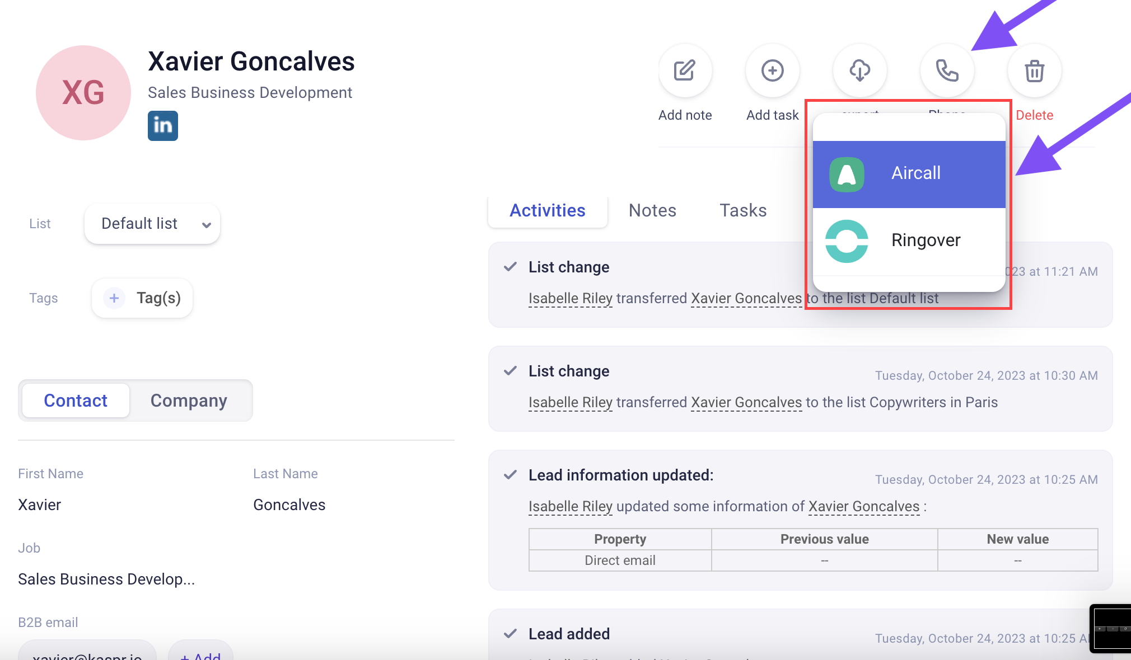1131x660 pixels.
Task: Select Ringover in the phone dropdown
Action: pos(909,241)
